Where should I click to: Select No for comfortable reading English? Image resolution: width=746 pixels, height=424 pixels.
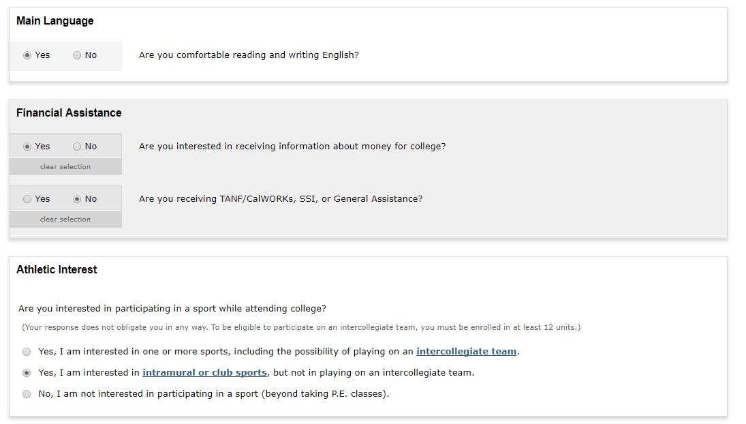tap(77, 55)
